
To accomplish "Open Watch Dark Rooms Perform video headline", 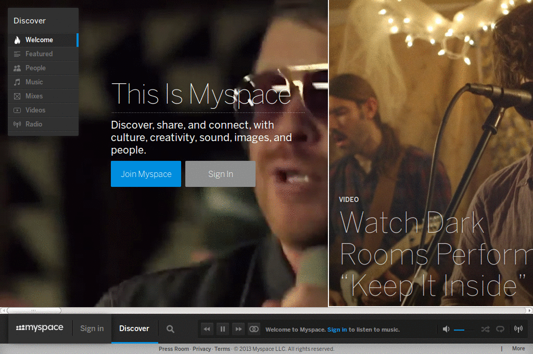I will (437, 254).
